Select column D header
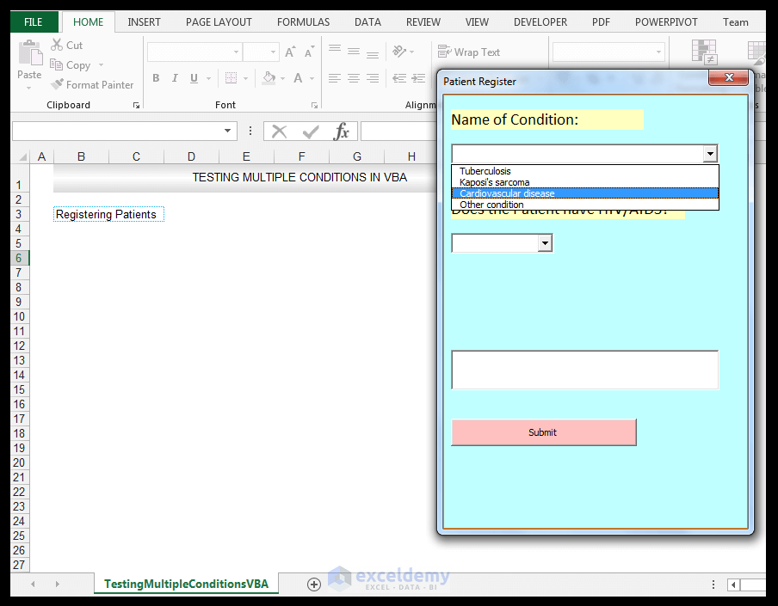This screenshot has height=606, width=778. click(x=191, y=157)
